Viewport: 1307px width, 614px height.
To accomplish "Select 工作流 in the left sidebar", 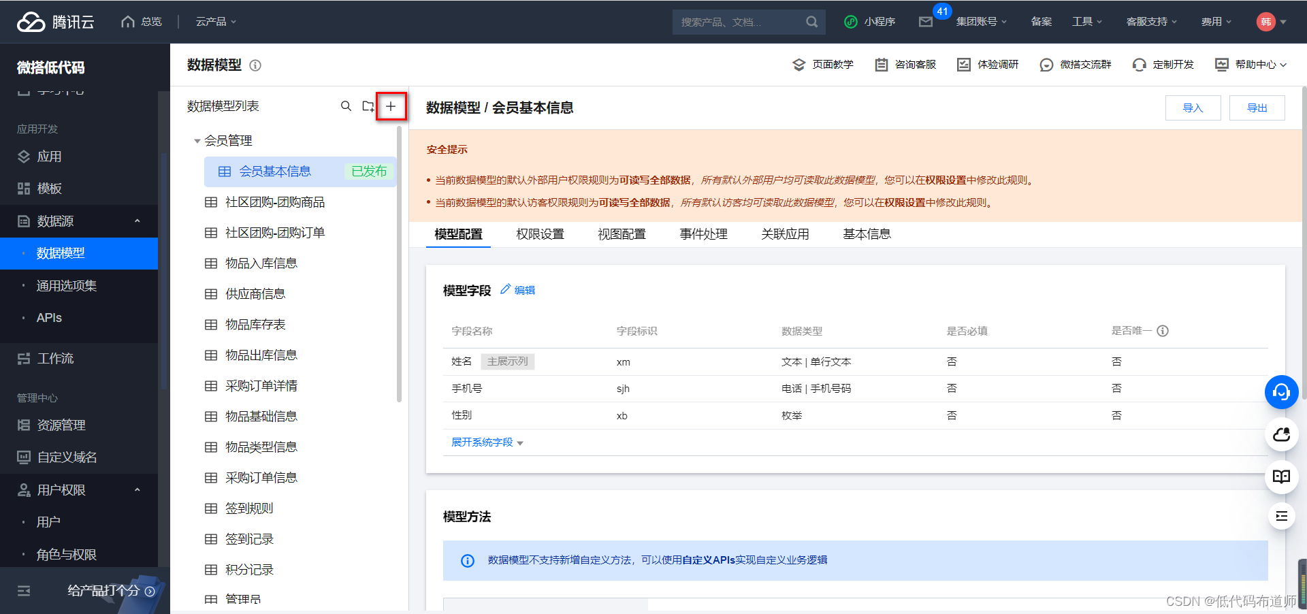I will point(53,358).
